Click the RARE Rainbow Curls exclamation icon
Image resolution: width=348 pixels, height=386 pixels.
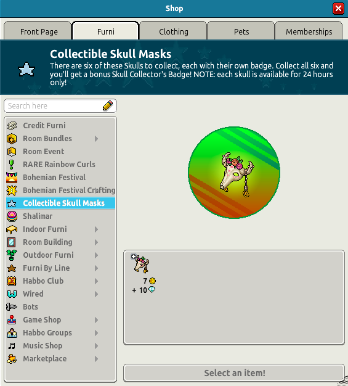click(11, 165)
